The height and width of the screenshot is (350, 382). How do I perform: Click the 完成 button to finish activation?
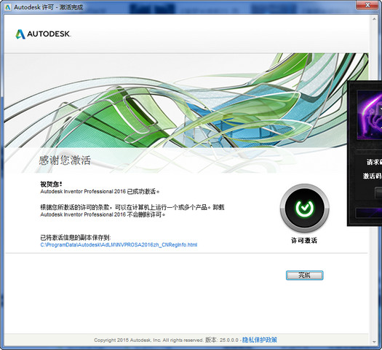(305, 276)
